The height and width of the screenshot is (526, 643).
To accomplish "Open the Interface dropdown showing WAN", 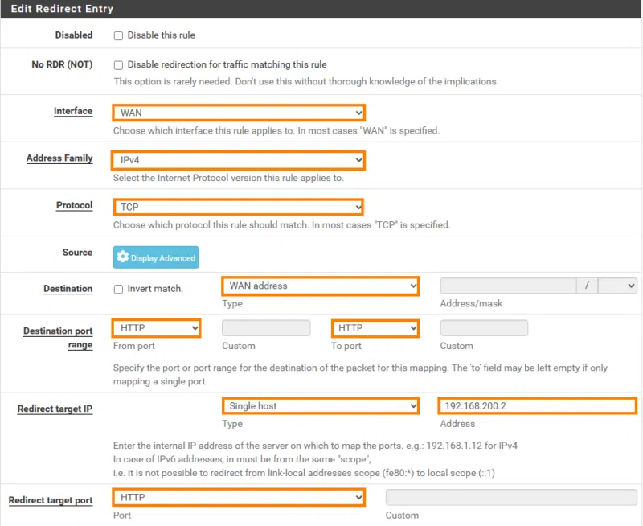I will pyautogui.click(x=239, y=113).
